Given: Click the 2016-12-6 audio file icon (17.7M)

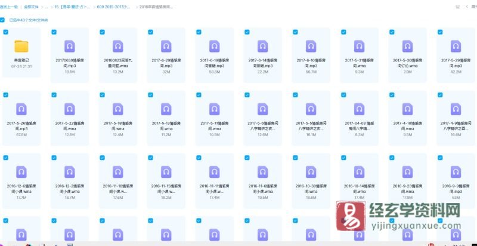Looking at the screenshot, I should 22,172.
